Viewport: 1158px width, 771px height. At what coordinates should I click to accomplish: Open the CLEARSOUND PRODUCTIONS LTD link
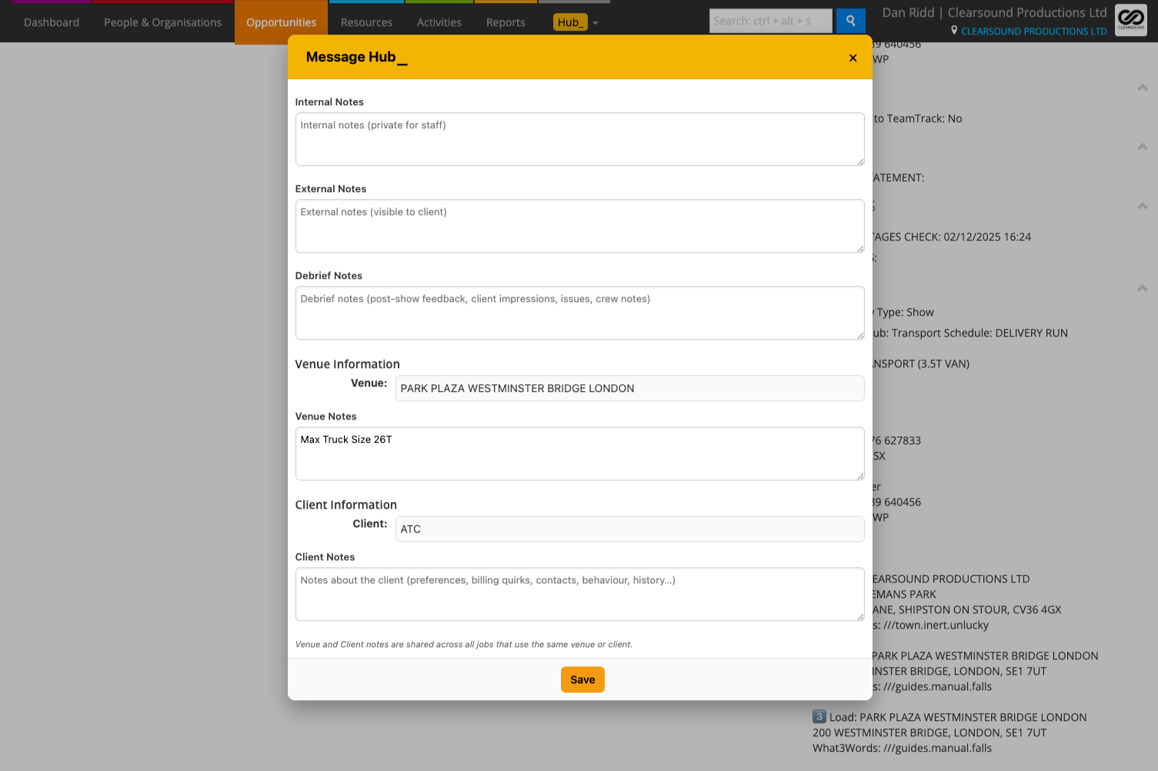coord(1033,31)
